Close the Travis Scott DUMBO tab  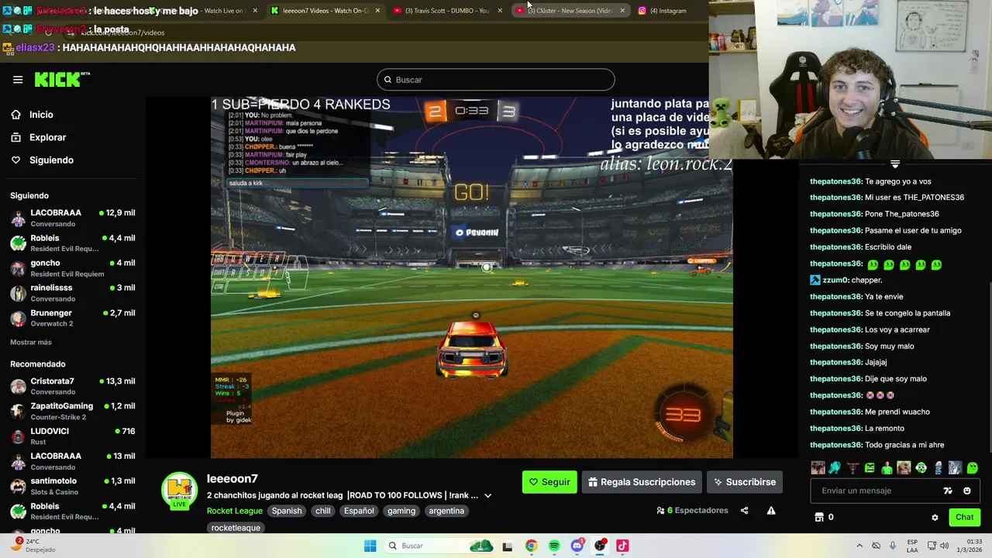(x=500, y=11)
